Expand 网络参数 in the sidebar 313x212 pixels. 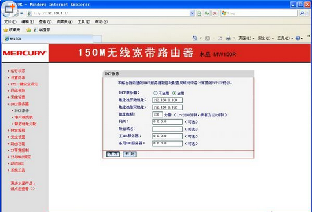[18, 91]
